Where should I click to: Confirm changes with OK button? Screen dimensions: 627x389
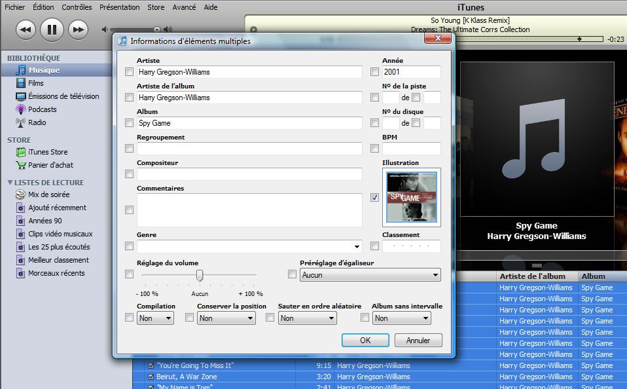pos(365,340)
